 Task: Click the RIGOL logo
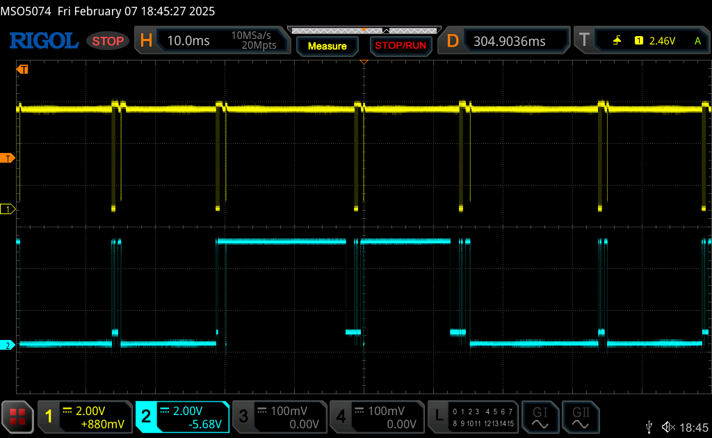click(x=44, y=41)
